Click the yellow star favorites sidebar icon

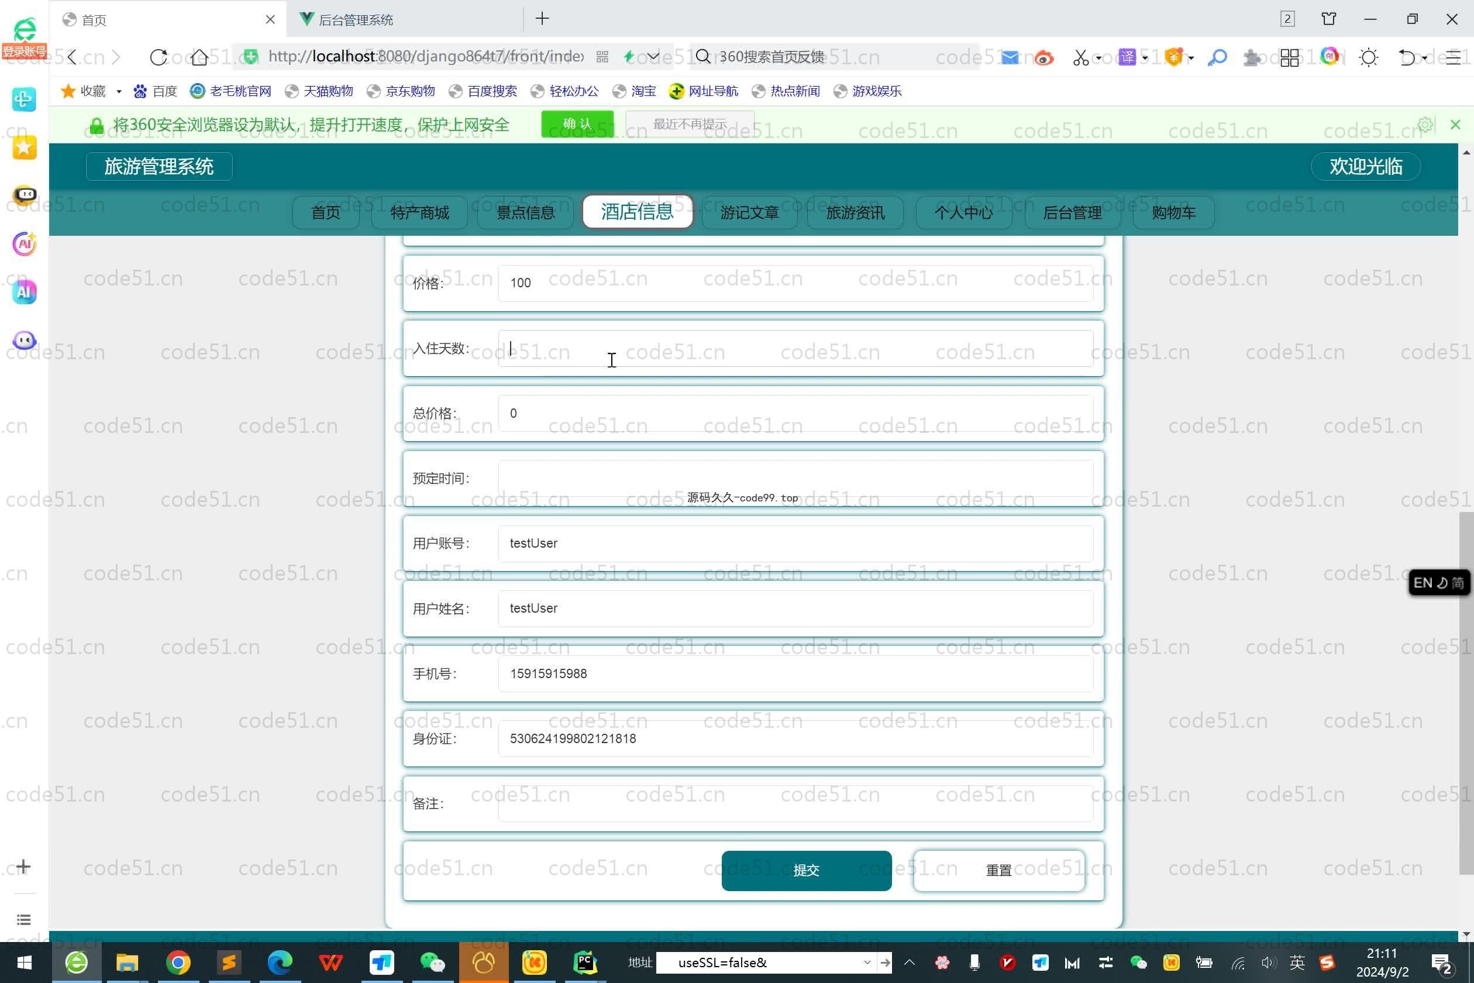tap(25, 147)
